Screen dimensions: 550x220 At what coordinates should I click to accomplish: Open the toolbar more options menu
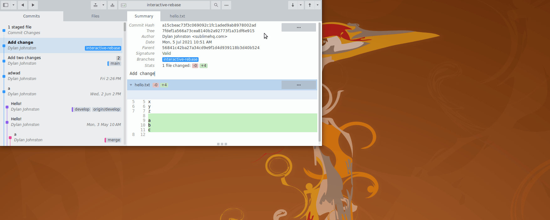226,5
